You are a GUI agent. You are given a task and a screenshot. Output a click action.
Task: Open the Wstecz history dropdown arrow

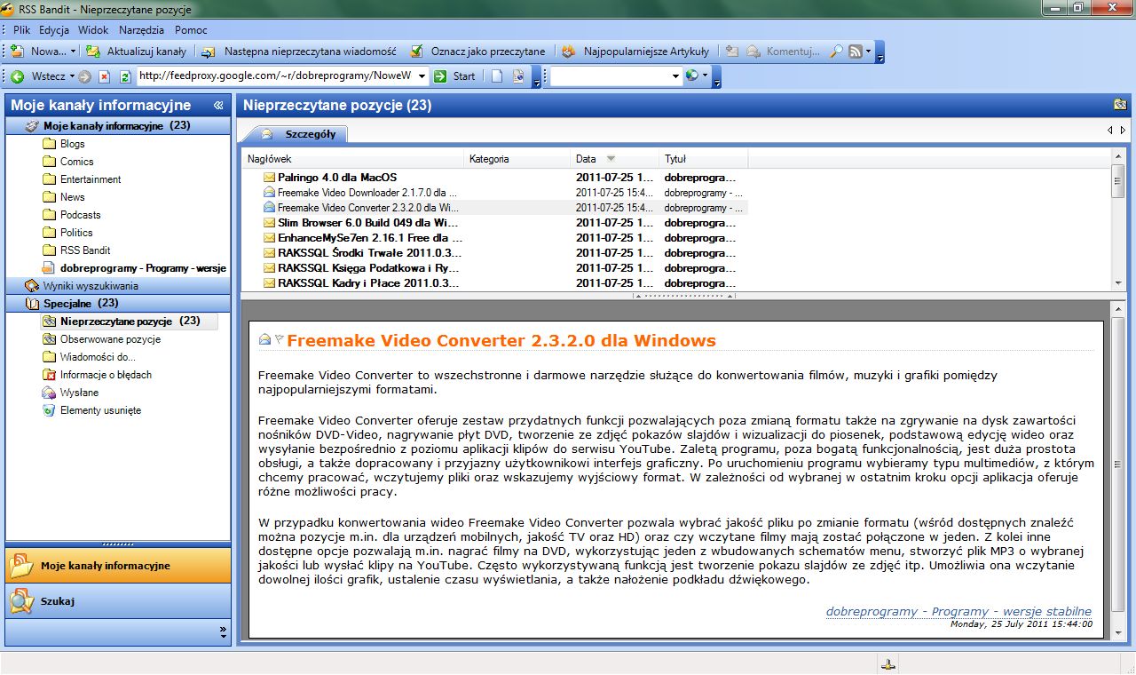click(71, 76)
